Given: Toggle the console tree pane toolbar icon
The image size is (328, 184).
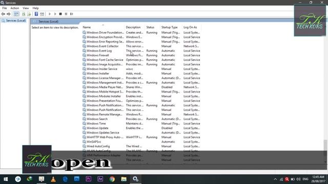Looking at the screenshot, I should pyautogui.click(x=16, y=14).
